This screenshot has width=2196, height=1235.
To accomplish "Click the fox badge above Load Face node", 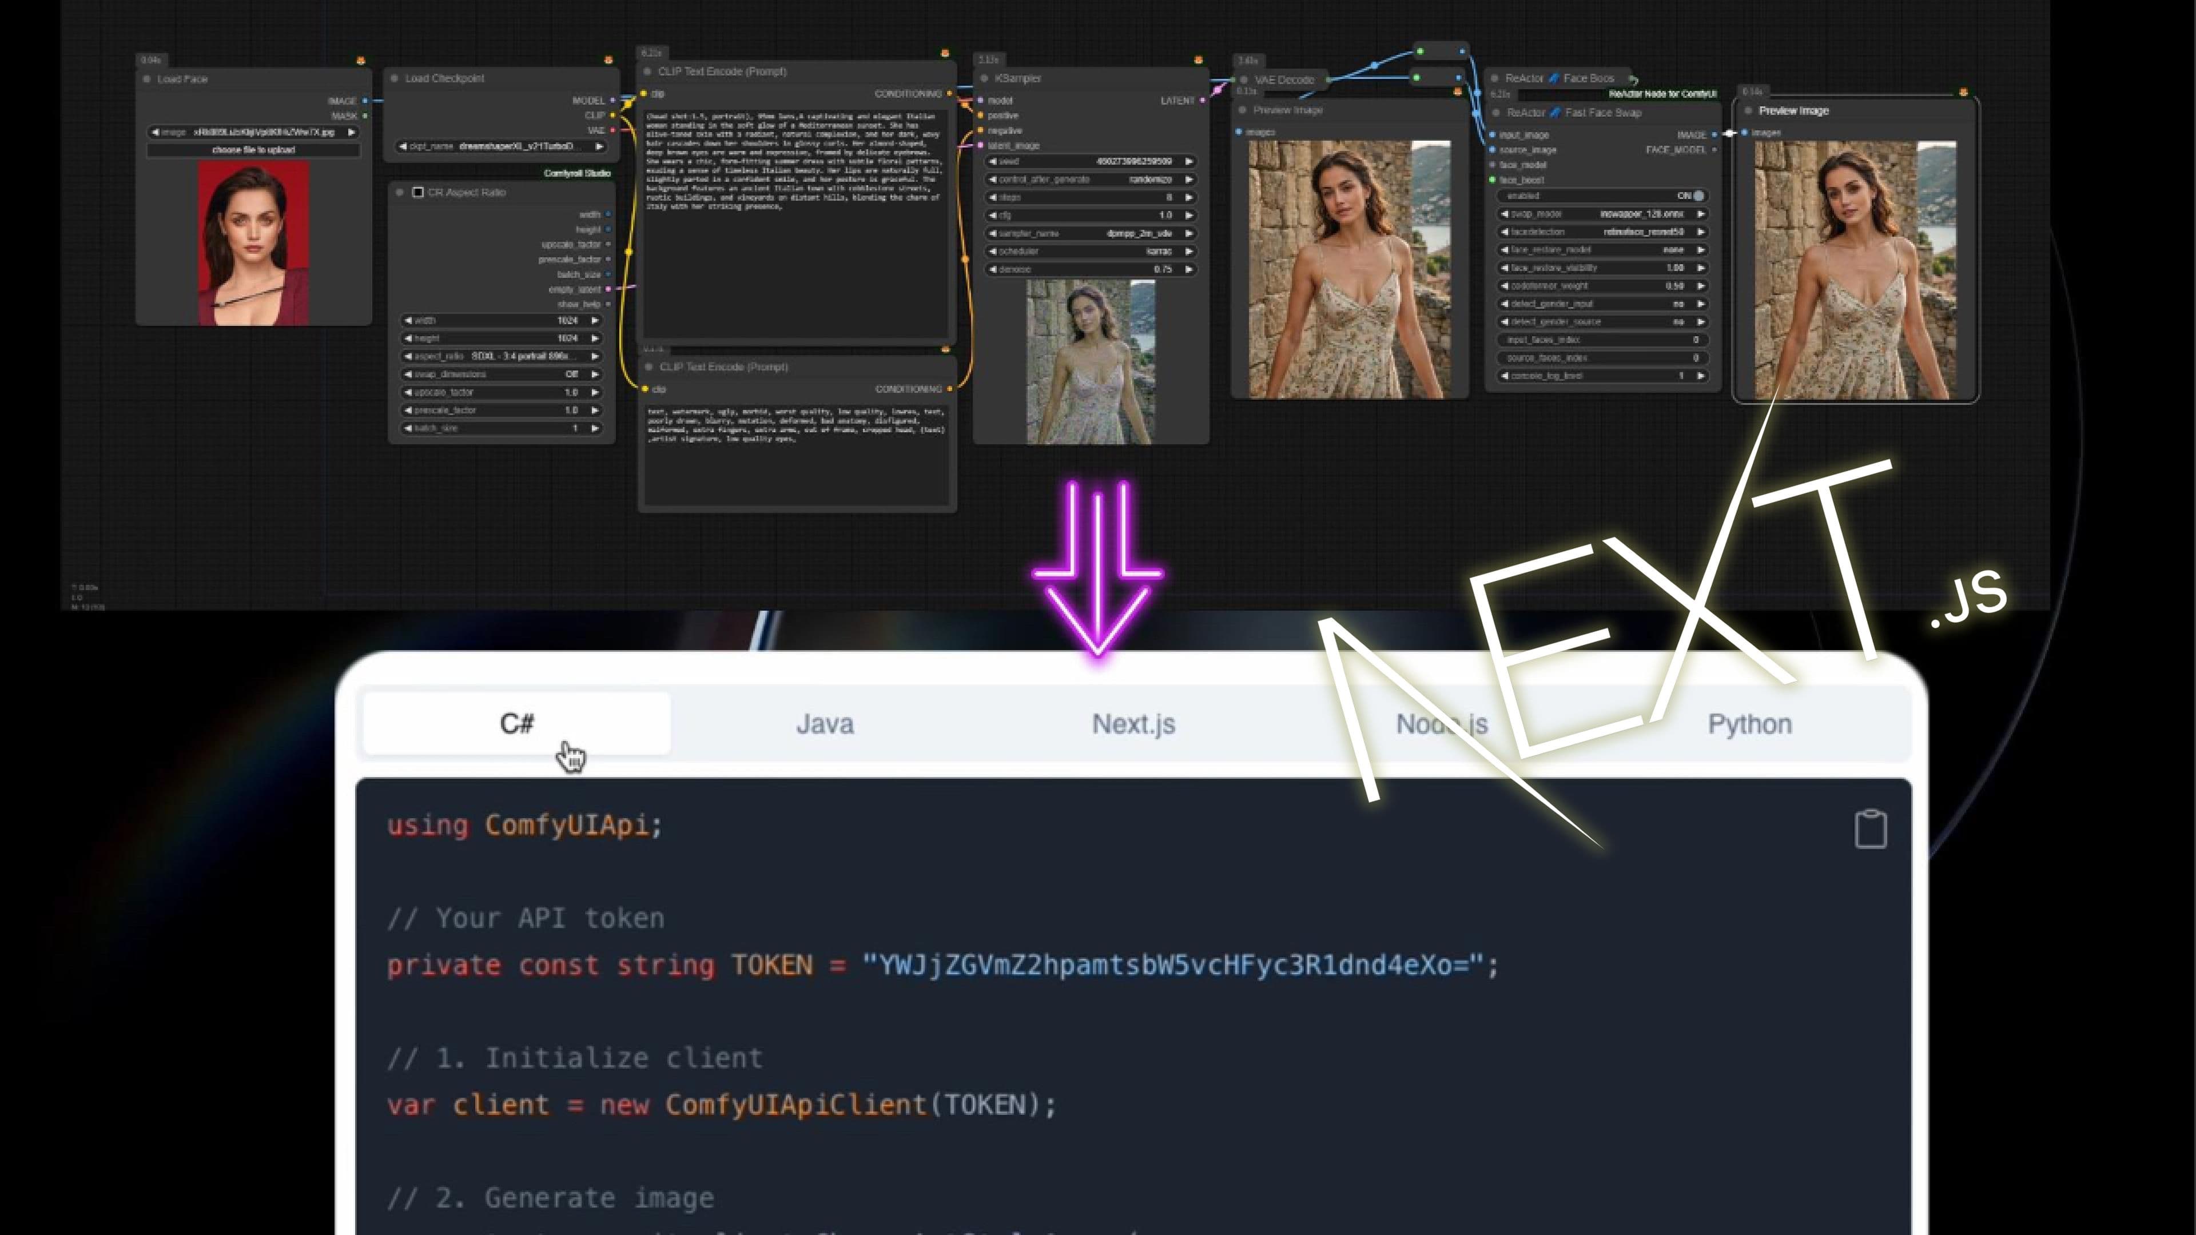I will 361,61.
